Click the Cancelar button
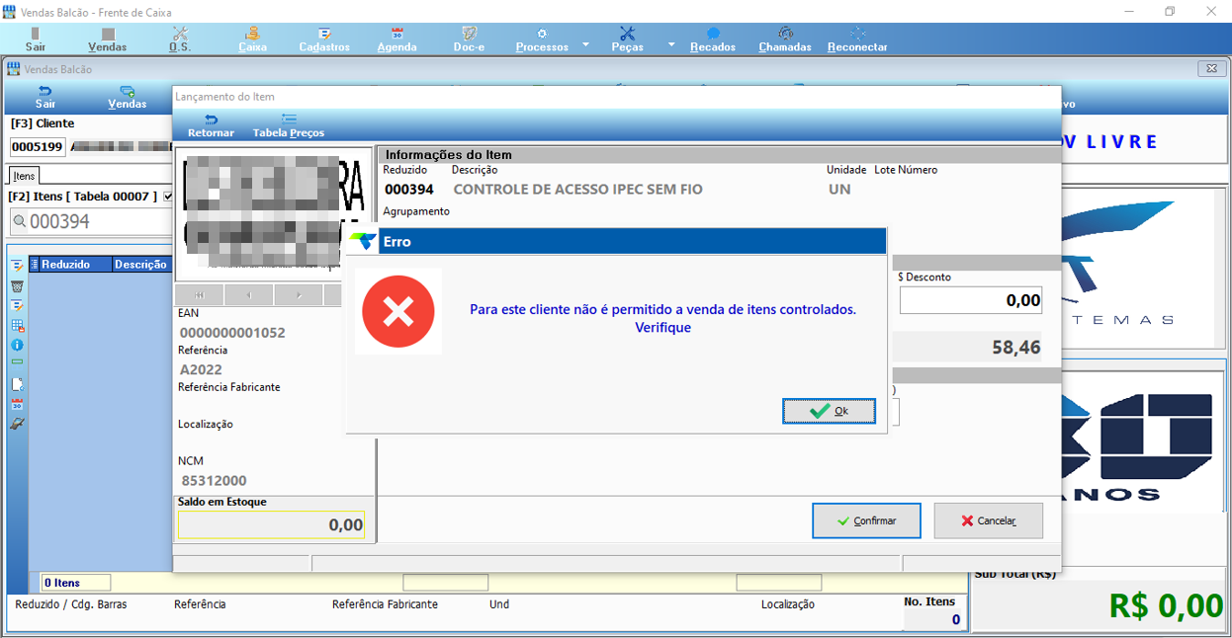The image size is (1232, 638). tap(988, 520)
